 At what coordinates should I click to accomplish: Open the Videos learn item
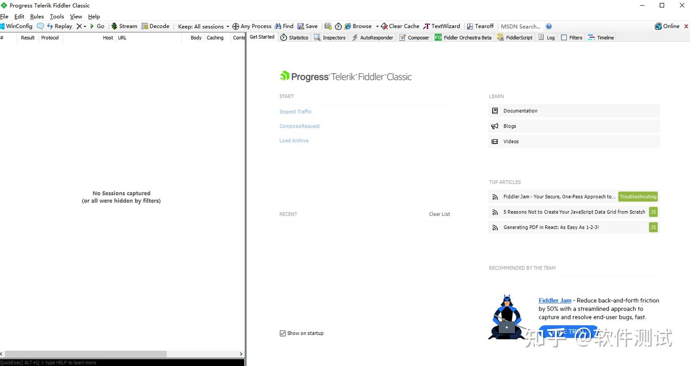point(574,141)
